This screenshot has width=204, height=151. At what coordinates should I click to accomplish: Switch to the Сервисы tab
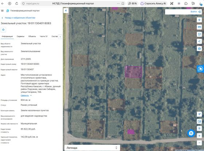[20, 36]
